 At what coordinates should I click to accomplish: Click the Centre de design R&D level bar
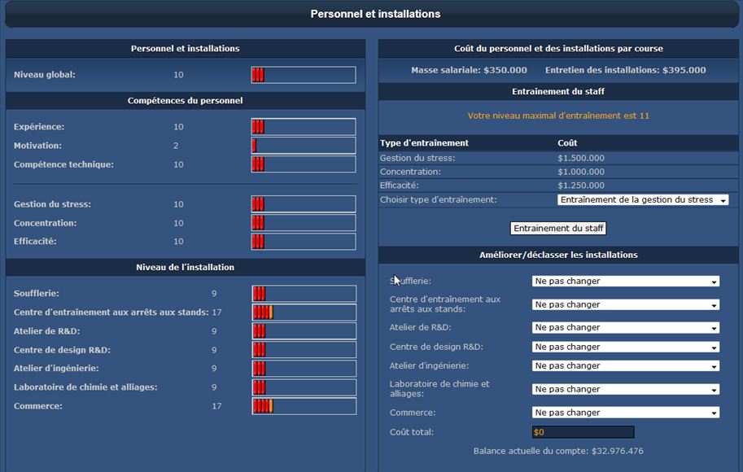[304, 350]
